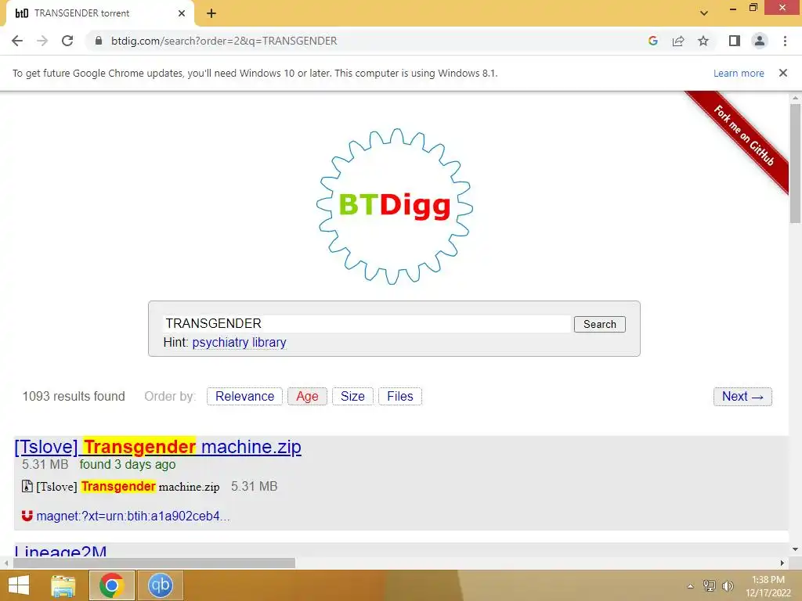Click the Google icon in the address bar
Screen dimensions: 802x601
click(x=652, y=41)
